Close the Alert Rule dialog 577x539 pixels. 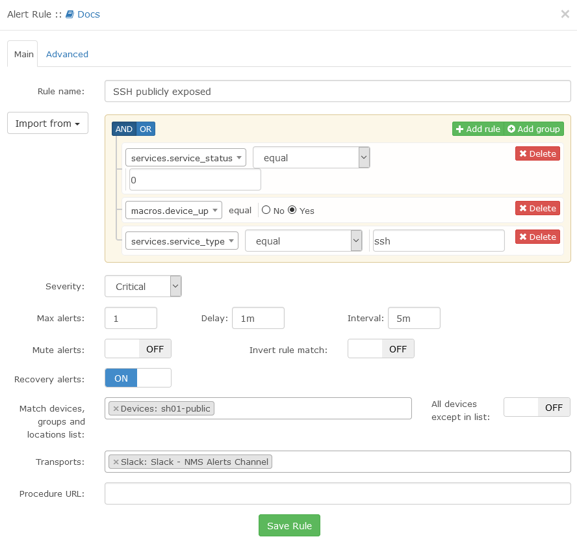[565, 14]
